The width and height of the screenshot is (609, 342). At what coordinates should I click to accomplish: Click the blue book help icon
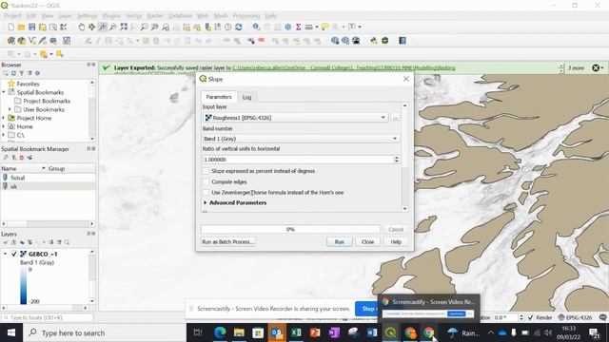coord(403,41)
